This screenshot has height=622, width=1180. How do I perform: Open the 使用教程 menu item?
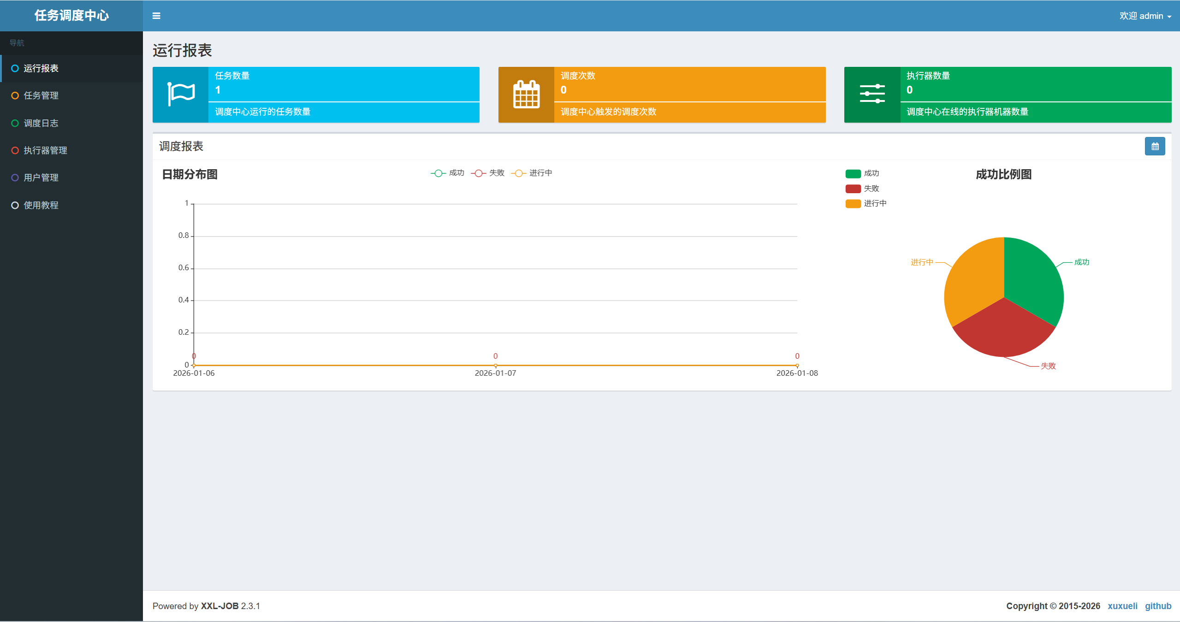coord(41,205)
